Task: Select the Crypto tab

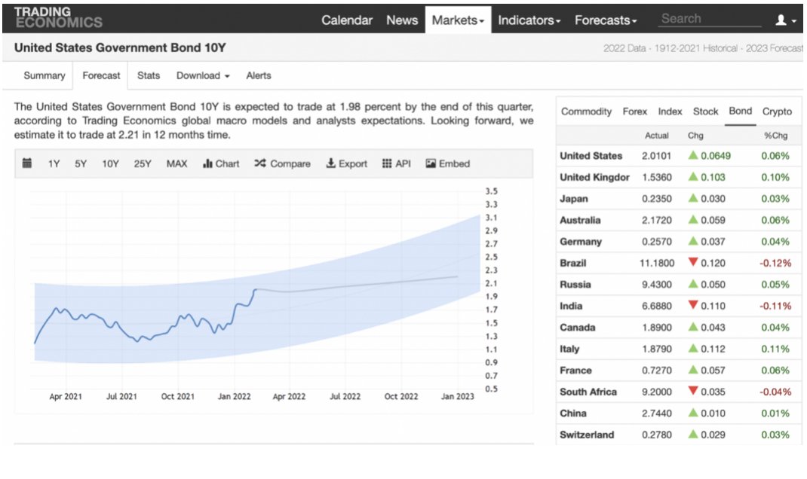Action: tap(777, 111)
